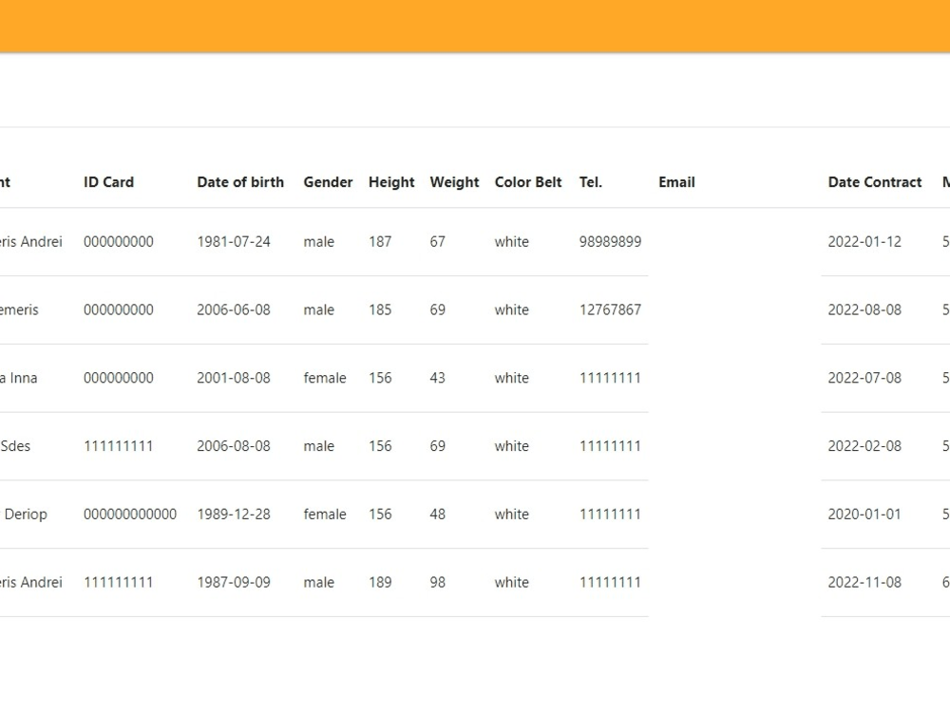Screen dimensions: 950x712
Task: Click ID card value in 1981-07-24 row
Action: coord(119,241)
